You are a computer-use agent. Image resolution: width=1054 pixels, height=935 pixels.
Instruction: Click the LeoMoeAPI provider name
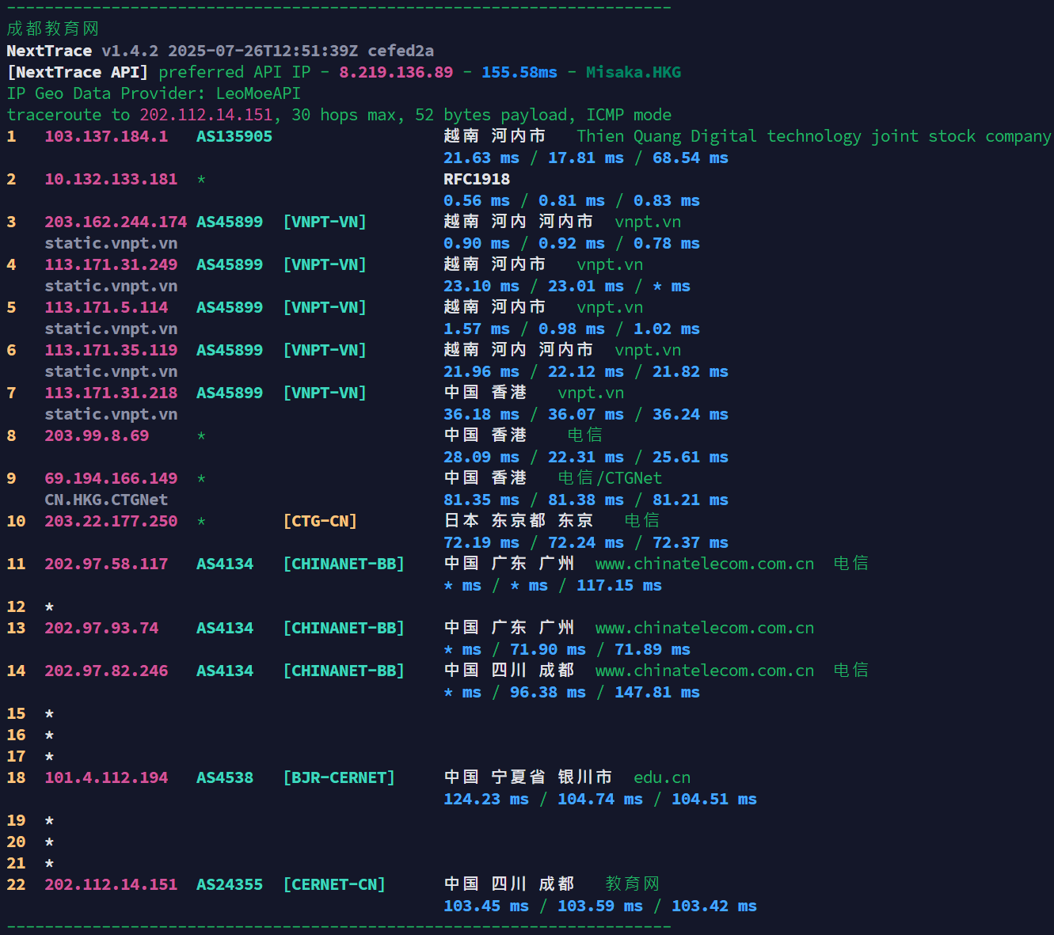(x=258, y=93)
